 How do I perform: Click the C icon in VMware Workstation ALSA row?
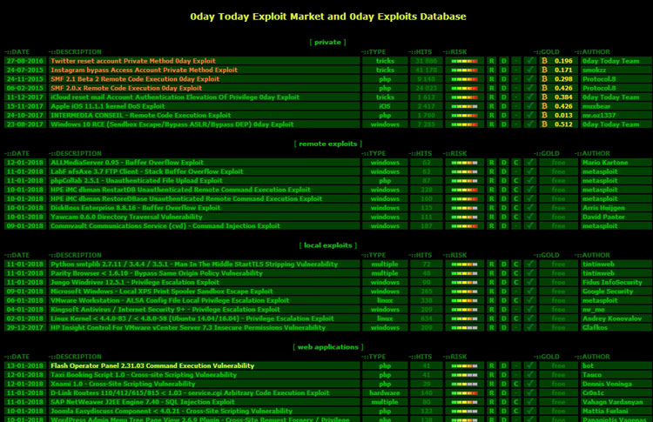tap(516, 300)
